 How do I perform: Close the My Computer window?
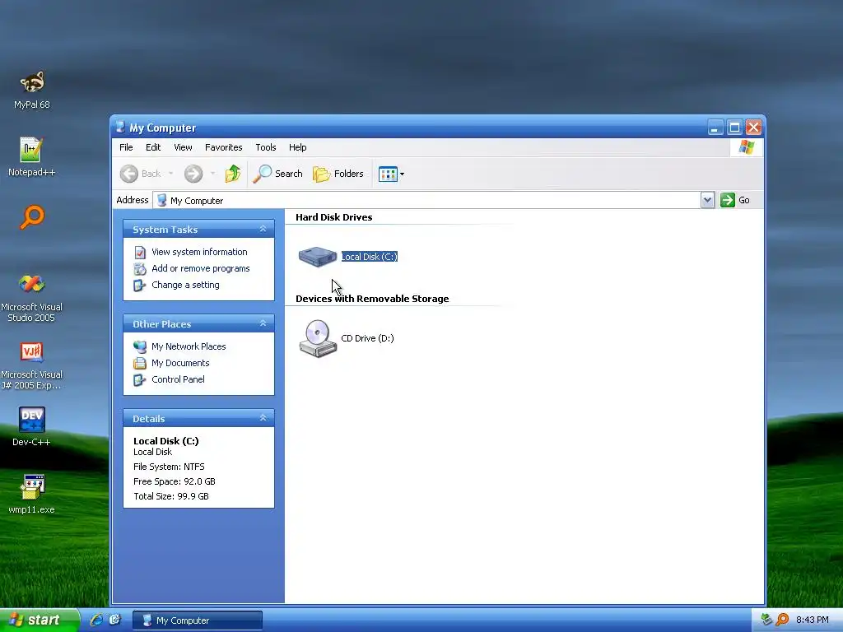coord(754,128)
